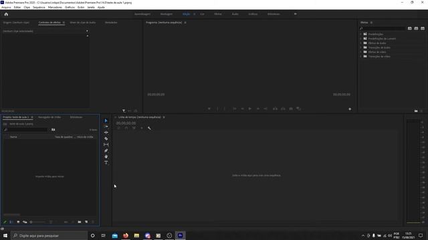Expand Efeitos de áudio folder
428x240 pixels.
coord(360,43)
